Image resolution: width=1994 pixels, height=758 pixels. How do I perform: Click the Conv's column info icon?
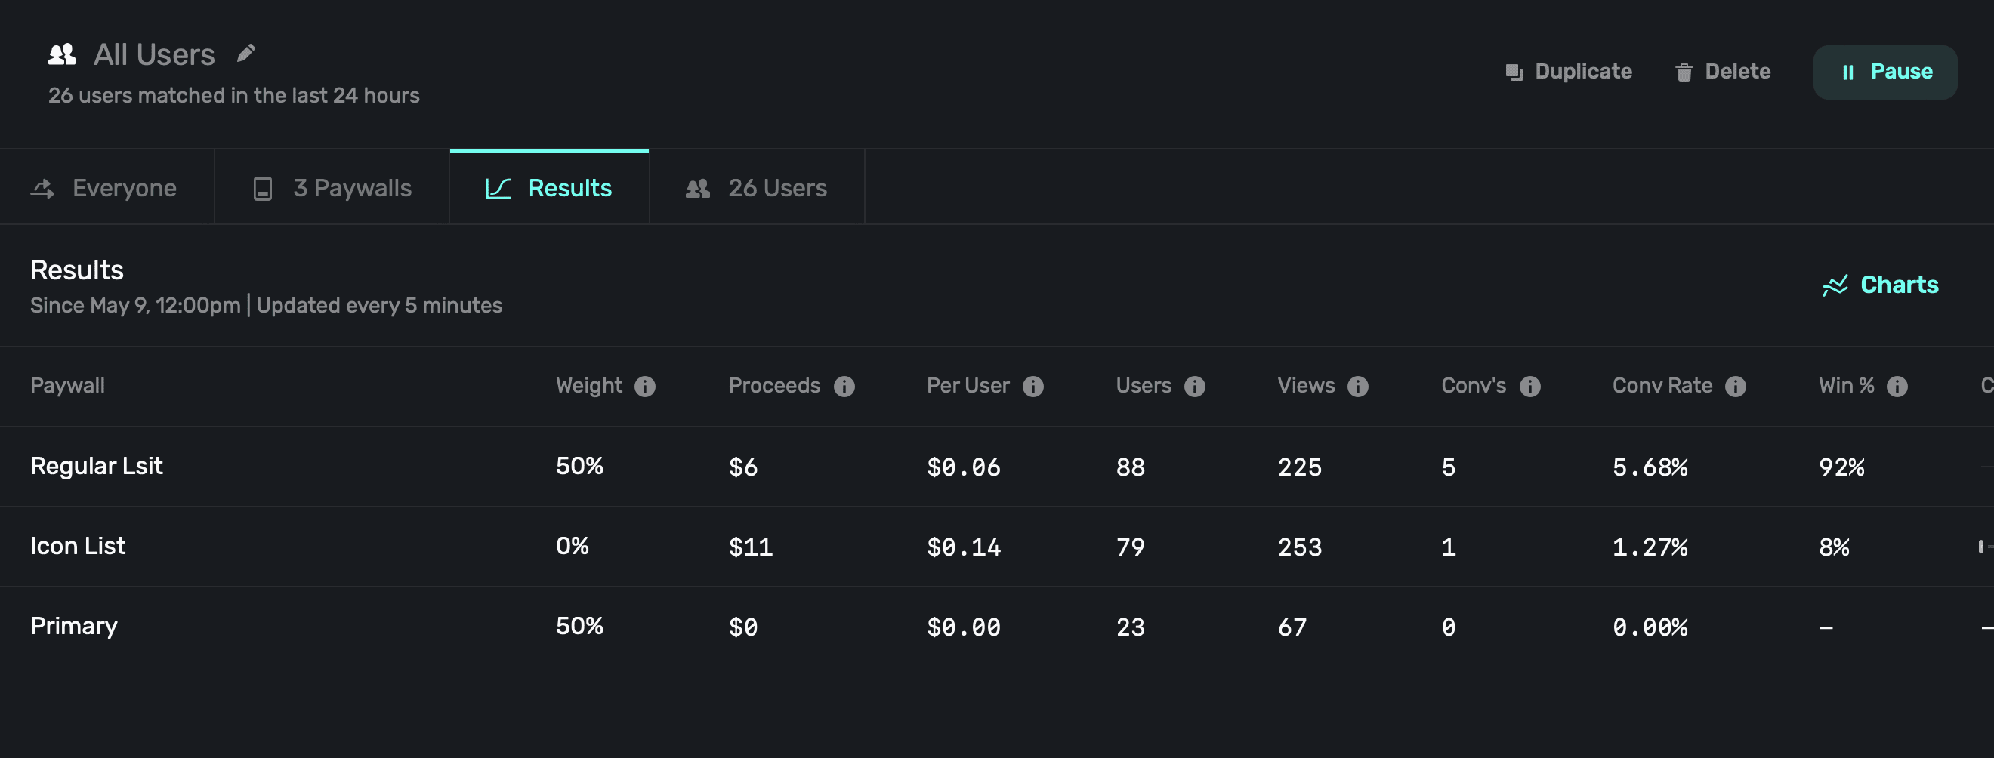pos(1529,386)
